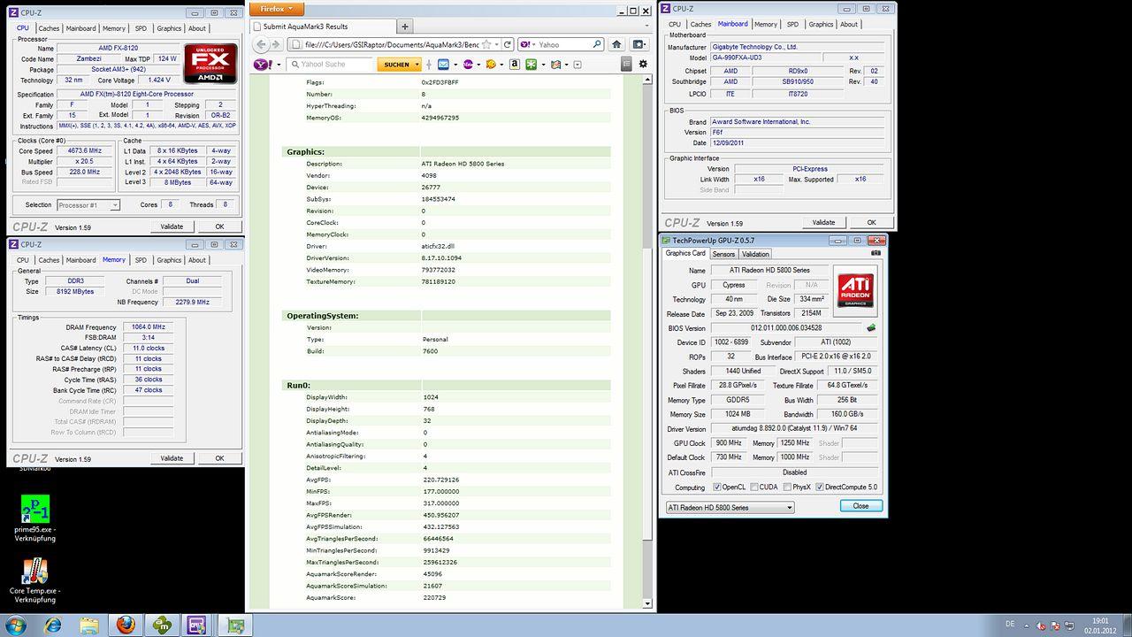The image size is (1132, 637).
Task: Click OK in the CPU-Z Mainboard window
Action: point(871,223)
